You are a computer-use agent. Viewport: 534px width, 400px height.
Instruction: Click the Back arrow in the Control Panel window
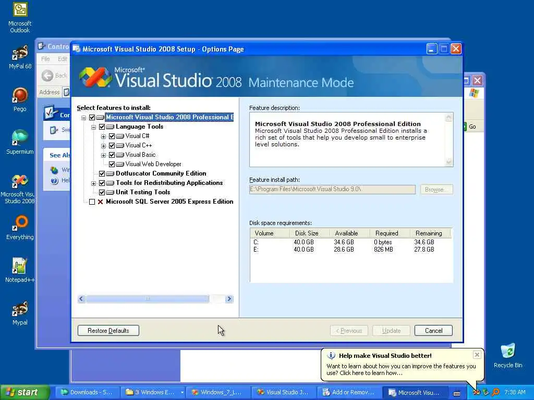coord(47,75)
